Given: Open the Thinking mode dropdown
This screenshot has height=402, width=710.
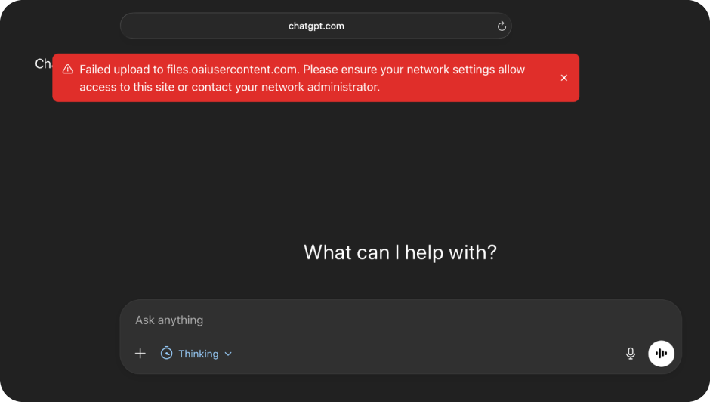Looking at the screenshot, I should [x=196, y=354].
